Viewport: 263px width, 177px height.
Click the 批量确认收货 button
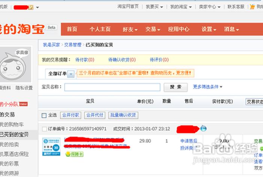click(x=123, y=115)
